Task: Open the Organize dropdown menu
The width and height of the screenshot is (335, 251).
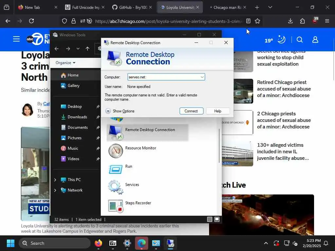Action: [x=65, y=63]
